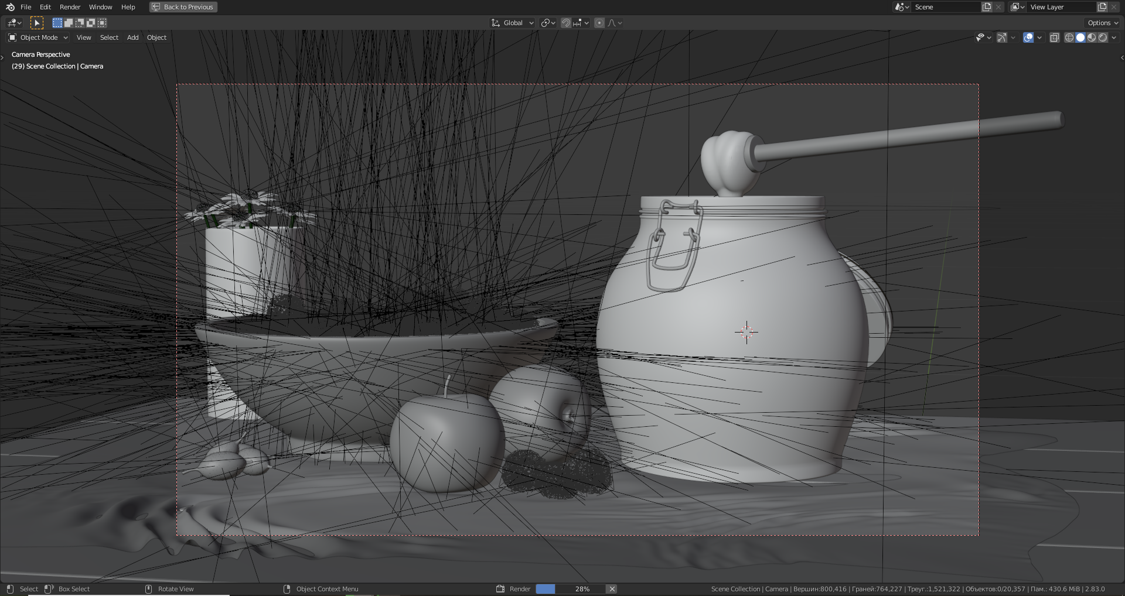
Task: Toggle viewport overlays visibility
Action: click(x=1028, y=37)
